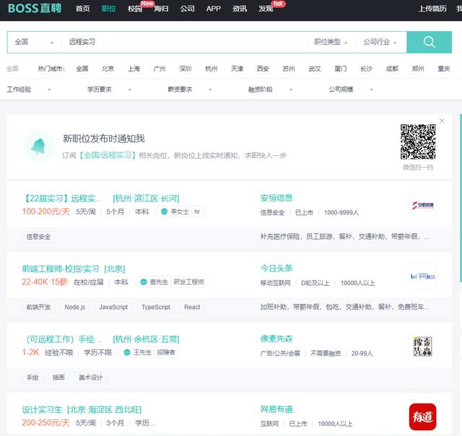Expand the 学历要求 filter
This screenshot has width=462, height=436.
tap(109, 90)
